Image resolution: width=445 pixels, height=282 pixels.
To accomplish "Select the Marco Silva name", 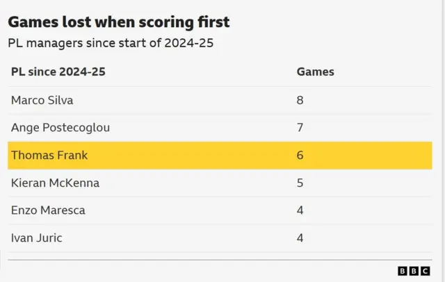I will tap(42, 100).
